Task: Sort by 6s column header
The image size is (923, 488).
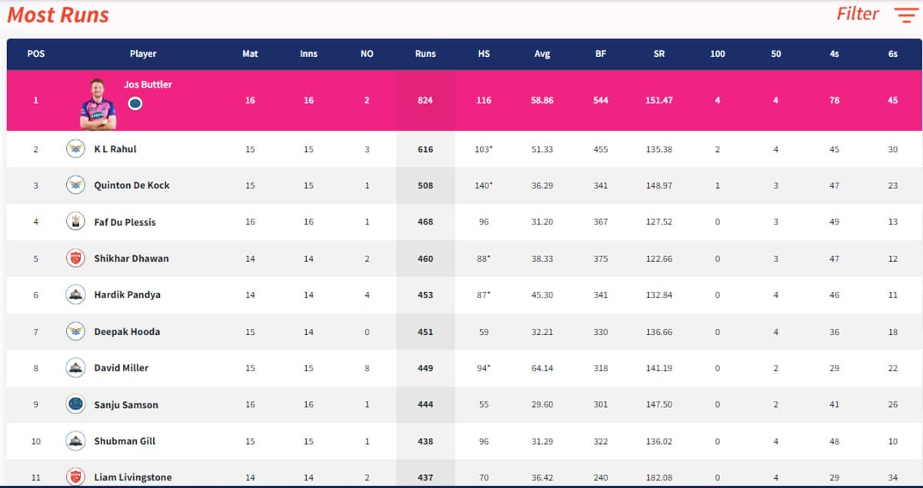Action: pyautogui.click(x=892, y=54)
